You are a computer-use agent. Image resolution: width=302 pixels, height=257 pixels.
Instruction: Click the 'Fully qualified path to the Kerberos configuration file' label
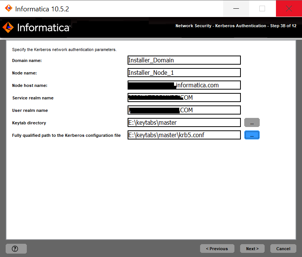tap(66, 135)
